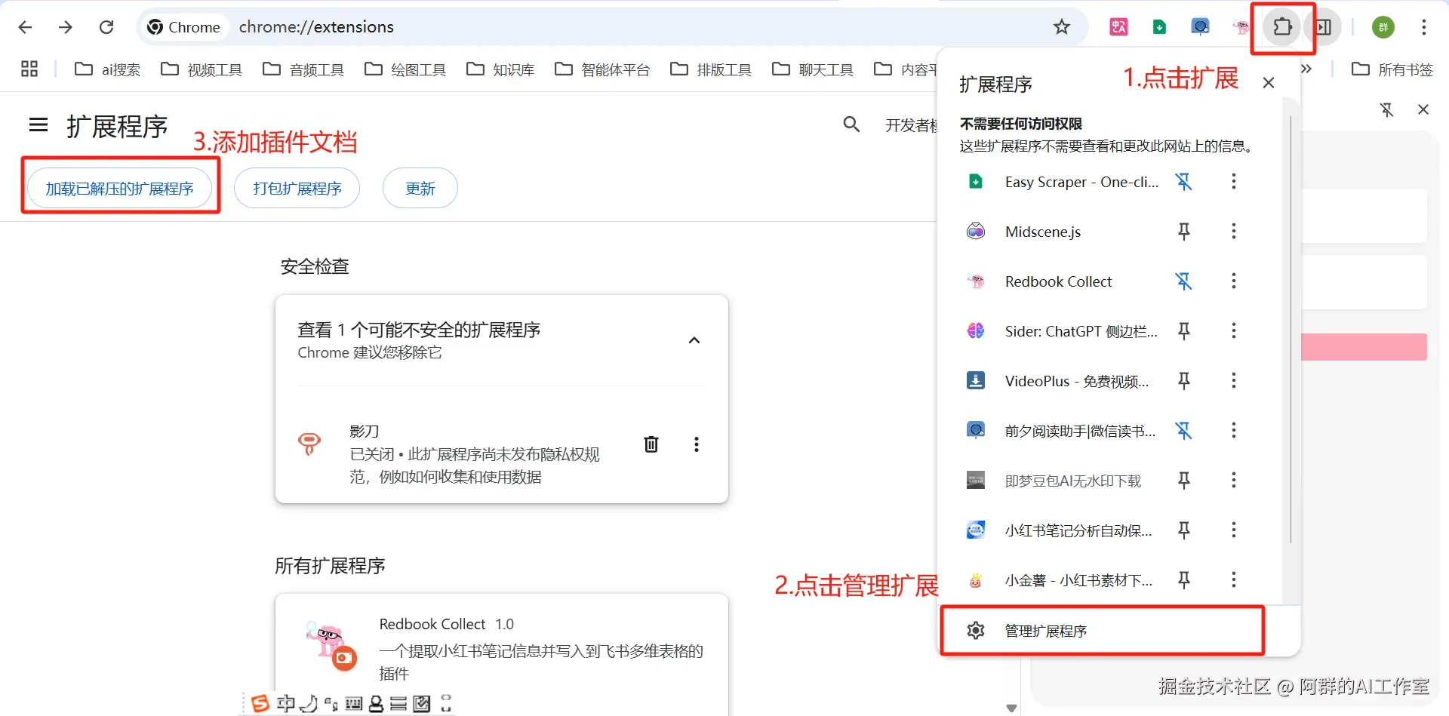The image size is (1449, 716).
Task: Open the 聊天工具 bookmark folder
Action: (813, 69)
